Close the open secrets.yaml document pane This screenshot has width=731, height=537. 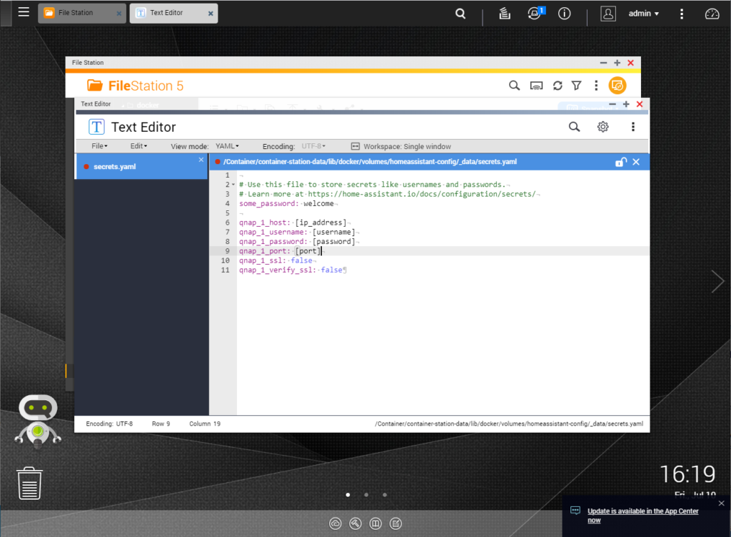[636, 162]
